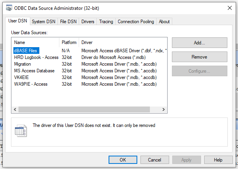Click 32-bit cell in HRD Logbook row
Image resolution: width=238 pixels, height=169 pixels.
pos(66,57)
